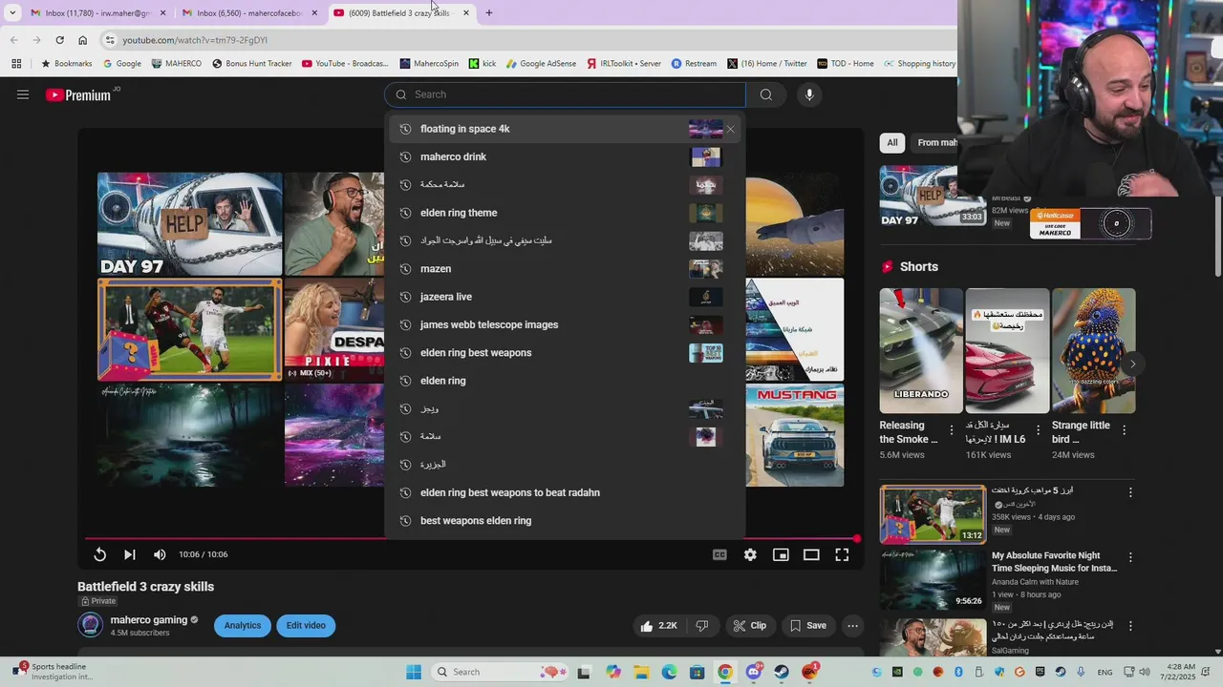Open menu for the 13:12 football video
Viewport: 1223px width, 687px height.
click(x=1130, y=492)
